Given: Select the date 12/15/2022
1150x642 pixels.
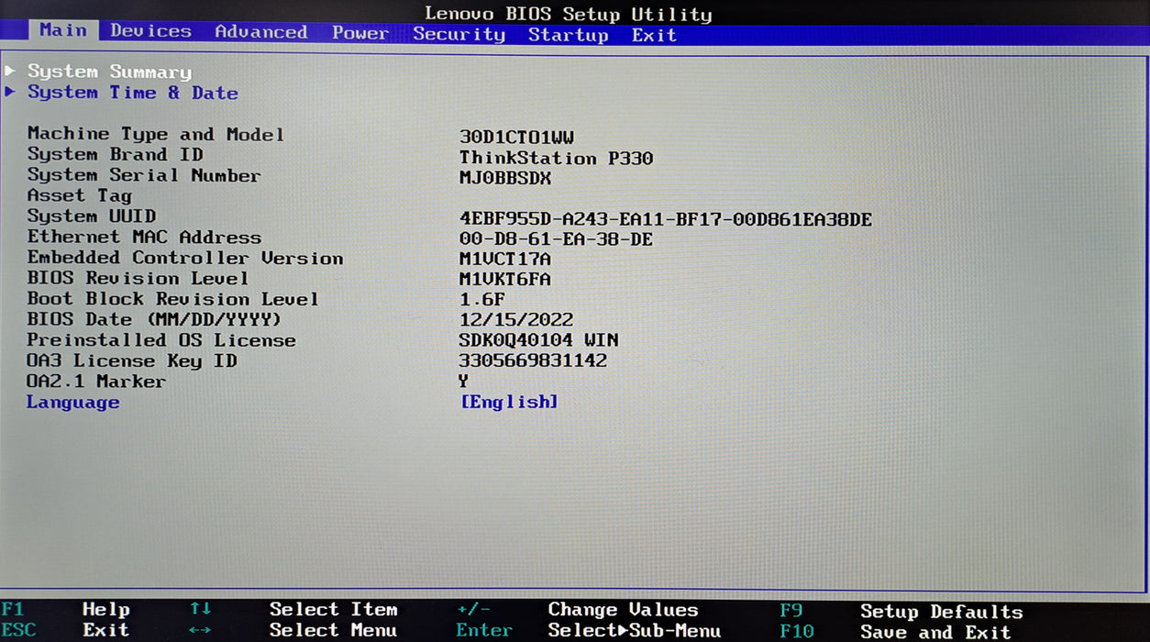Looking at the screenshot, I should tap(516, 320).
